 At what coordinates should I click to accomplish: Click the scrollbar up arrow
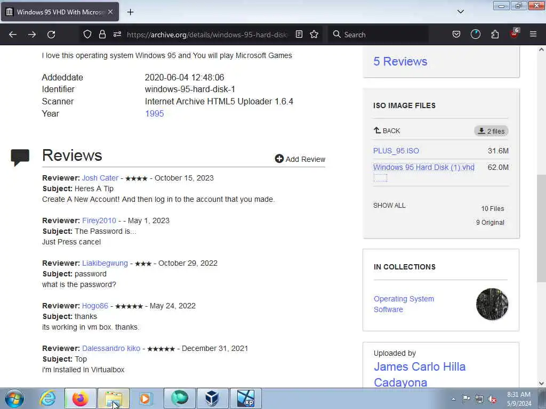(541, 50)
